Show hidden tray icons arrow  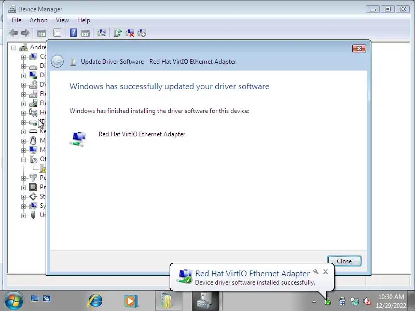314,301
